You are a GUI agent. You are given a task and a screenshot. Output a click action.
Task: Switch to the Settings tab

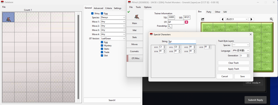[118, 8]
